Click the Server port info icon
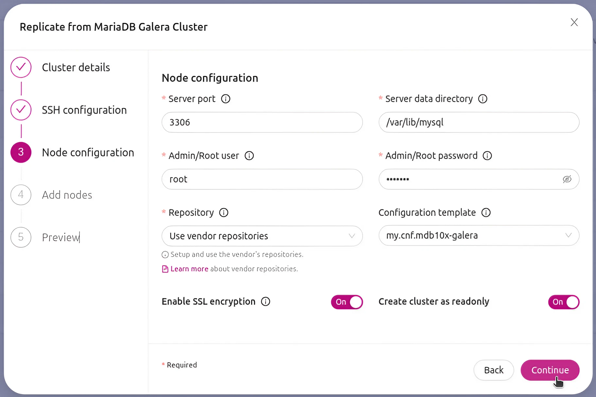Viewport: 596px width, 397px height. point(226,99)
